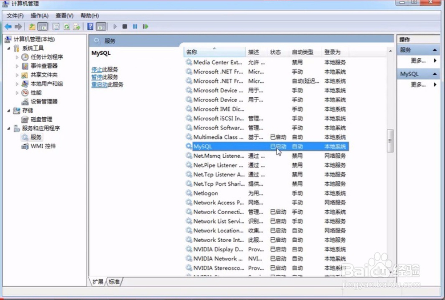Sort by the 描述 column header

point(257,52)
